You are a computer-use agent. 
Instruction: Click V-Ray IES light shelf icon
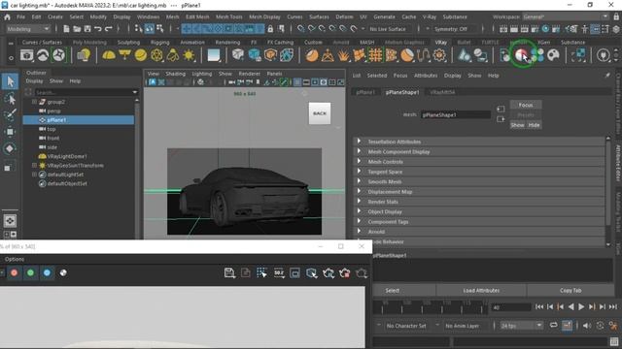pos(173,55)
